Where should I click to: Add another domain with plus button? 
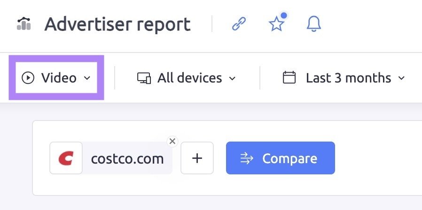pos(197,158)
